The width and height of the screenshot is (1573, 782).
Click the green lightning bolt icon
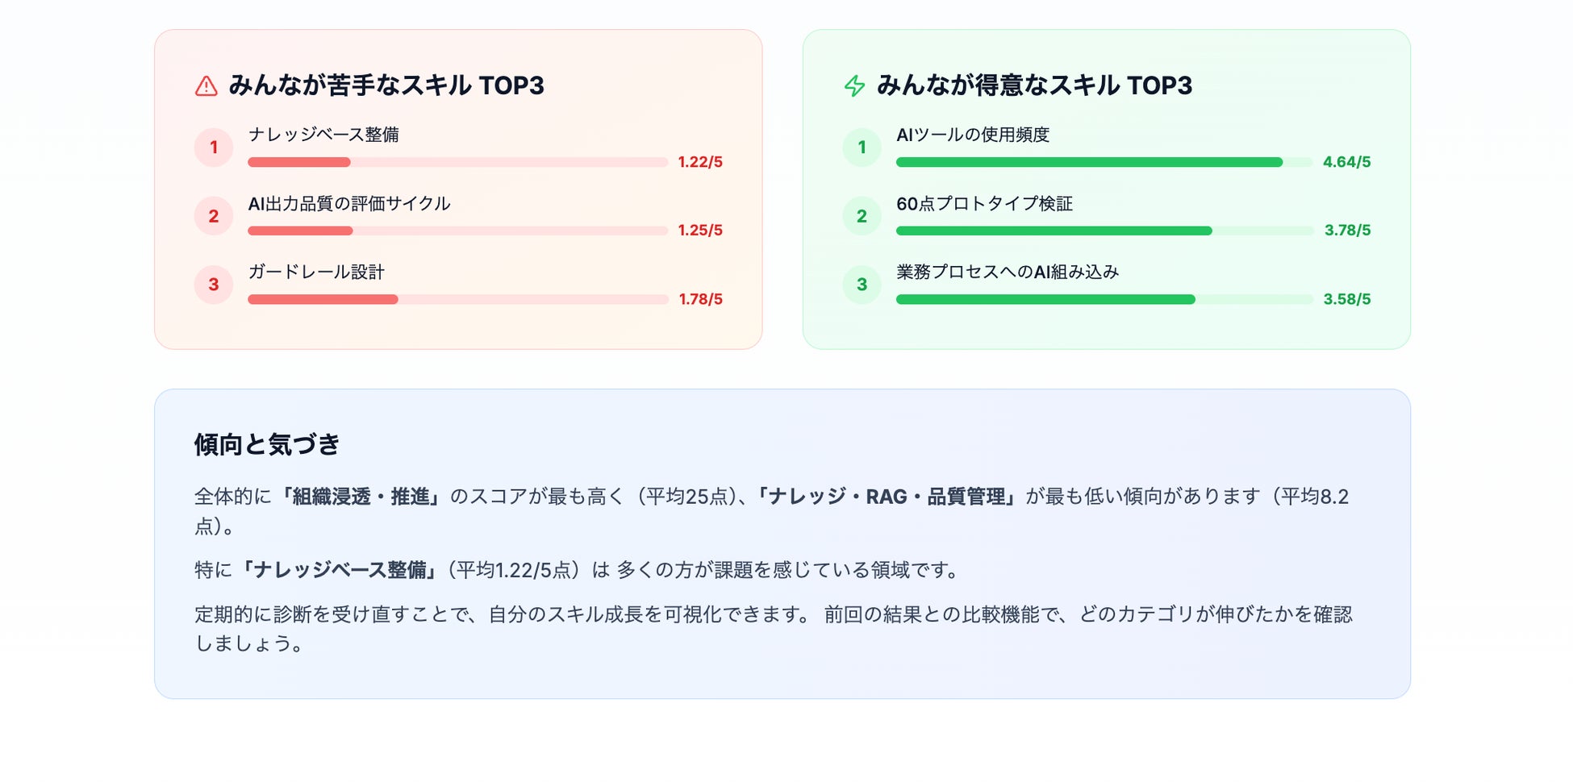pos(854,86)
